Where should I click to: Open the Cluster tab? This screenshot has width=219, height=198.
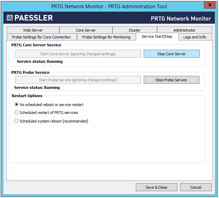135,30
